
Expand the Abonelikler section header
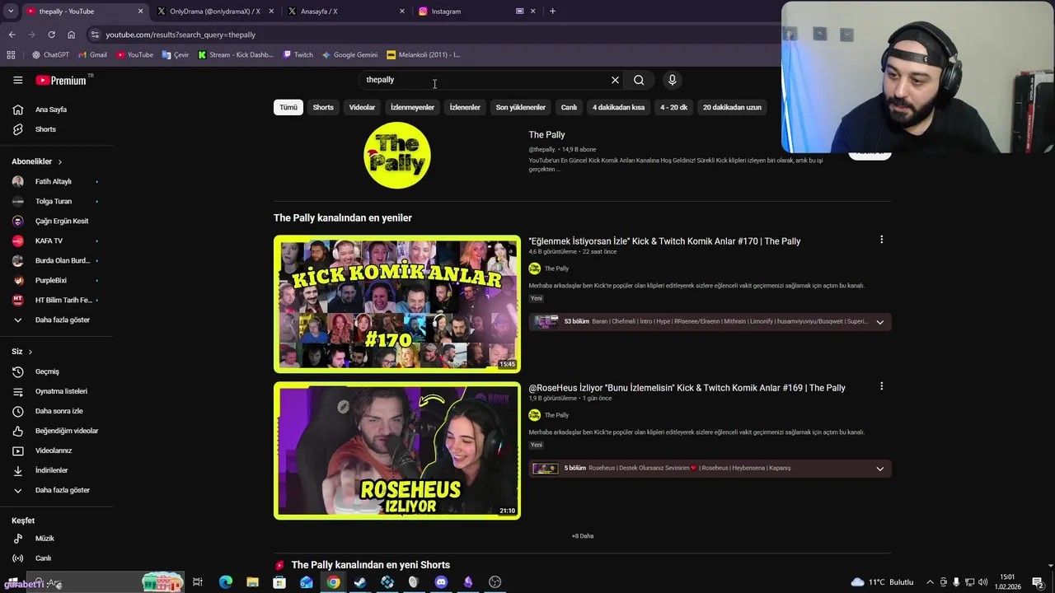[x=37, y=161]
